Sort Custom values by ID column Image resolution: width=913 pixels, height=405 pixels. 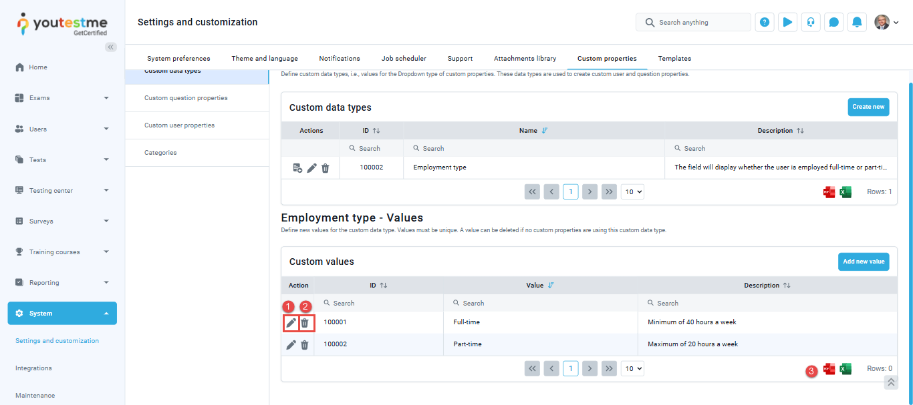(x=383, y=286)
